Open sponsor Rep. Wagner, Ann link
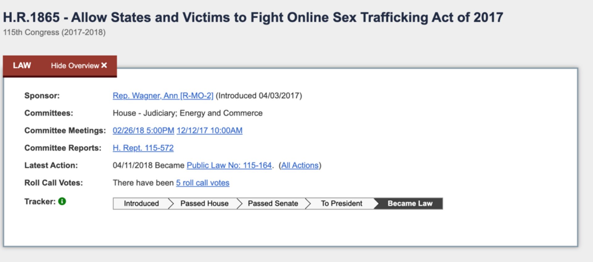 click(x=163, y=96)
